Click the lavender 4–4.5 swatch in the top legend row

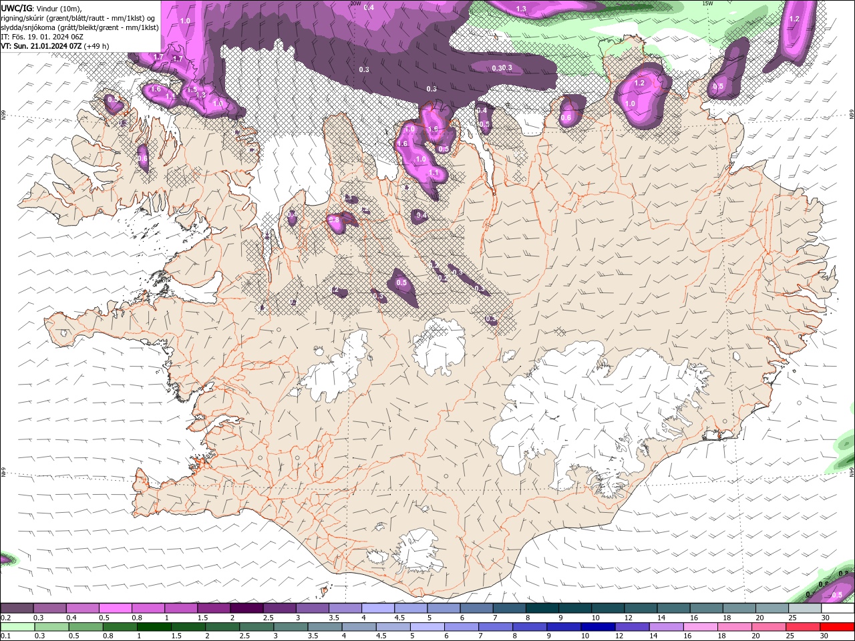[378, 608]
